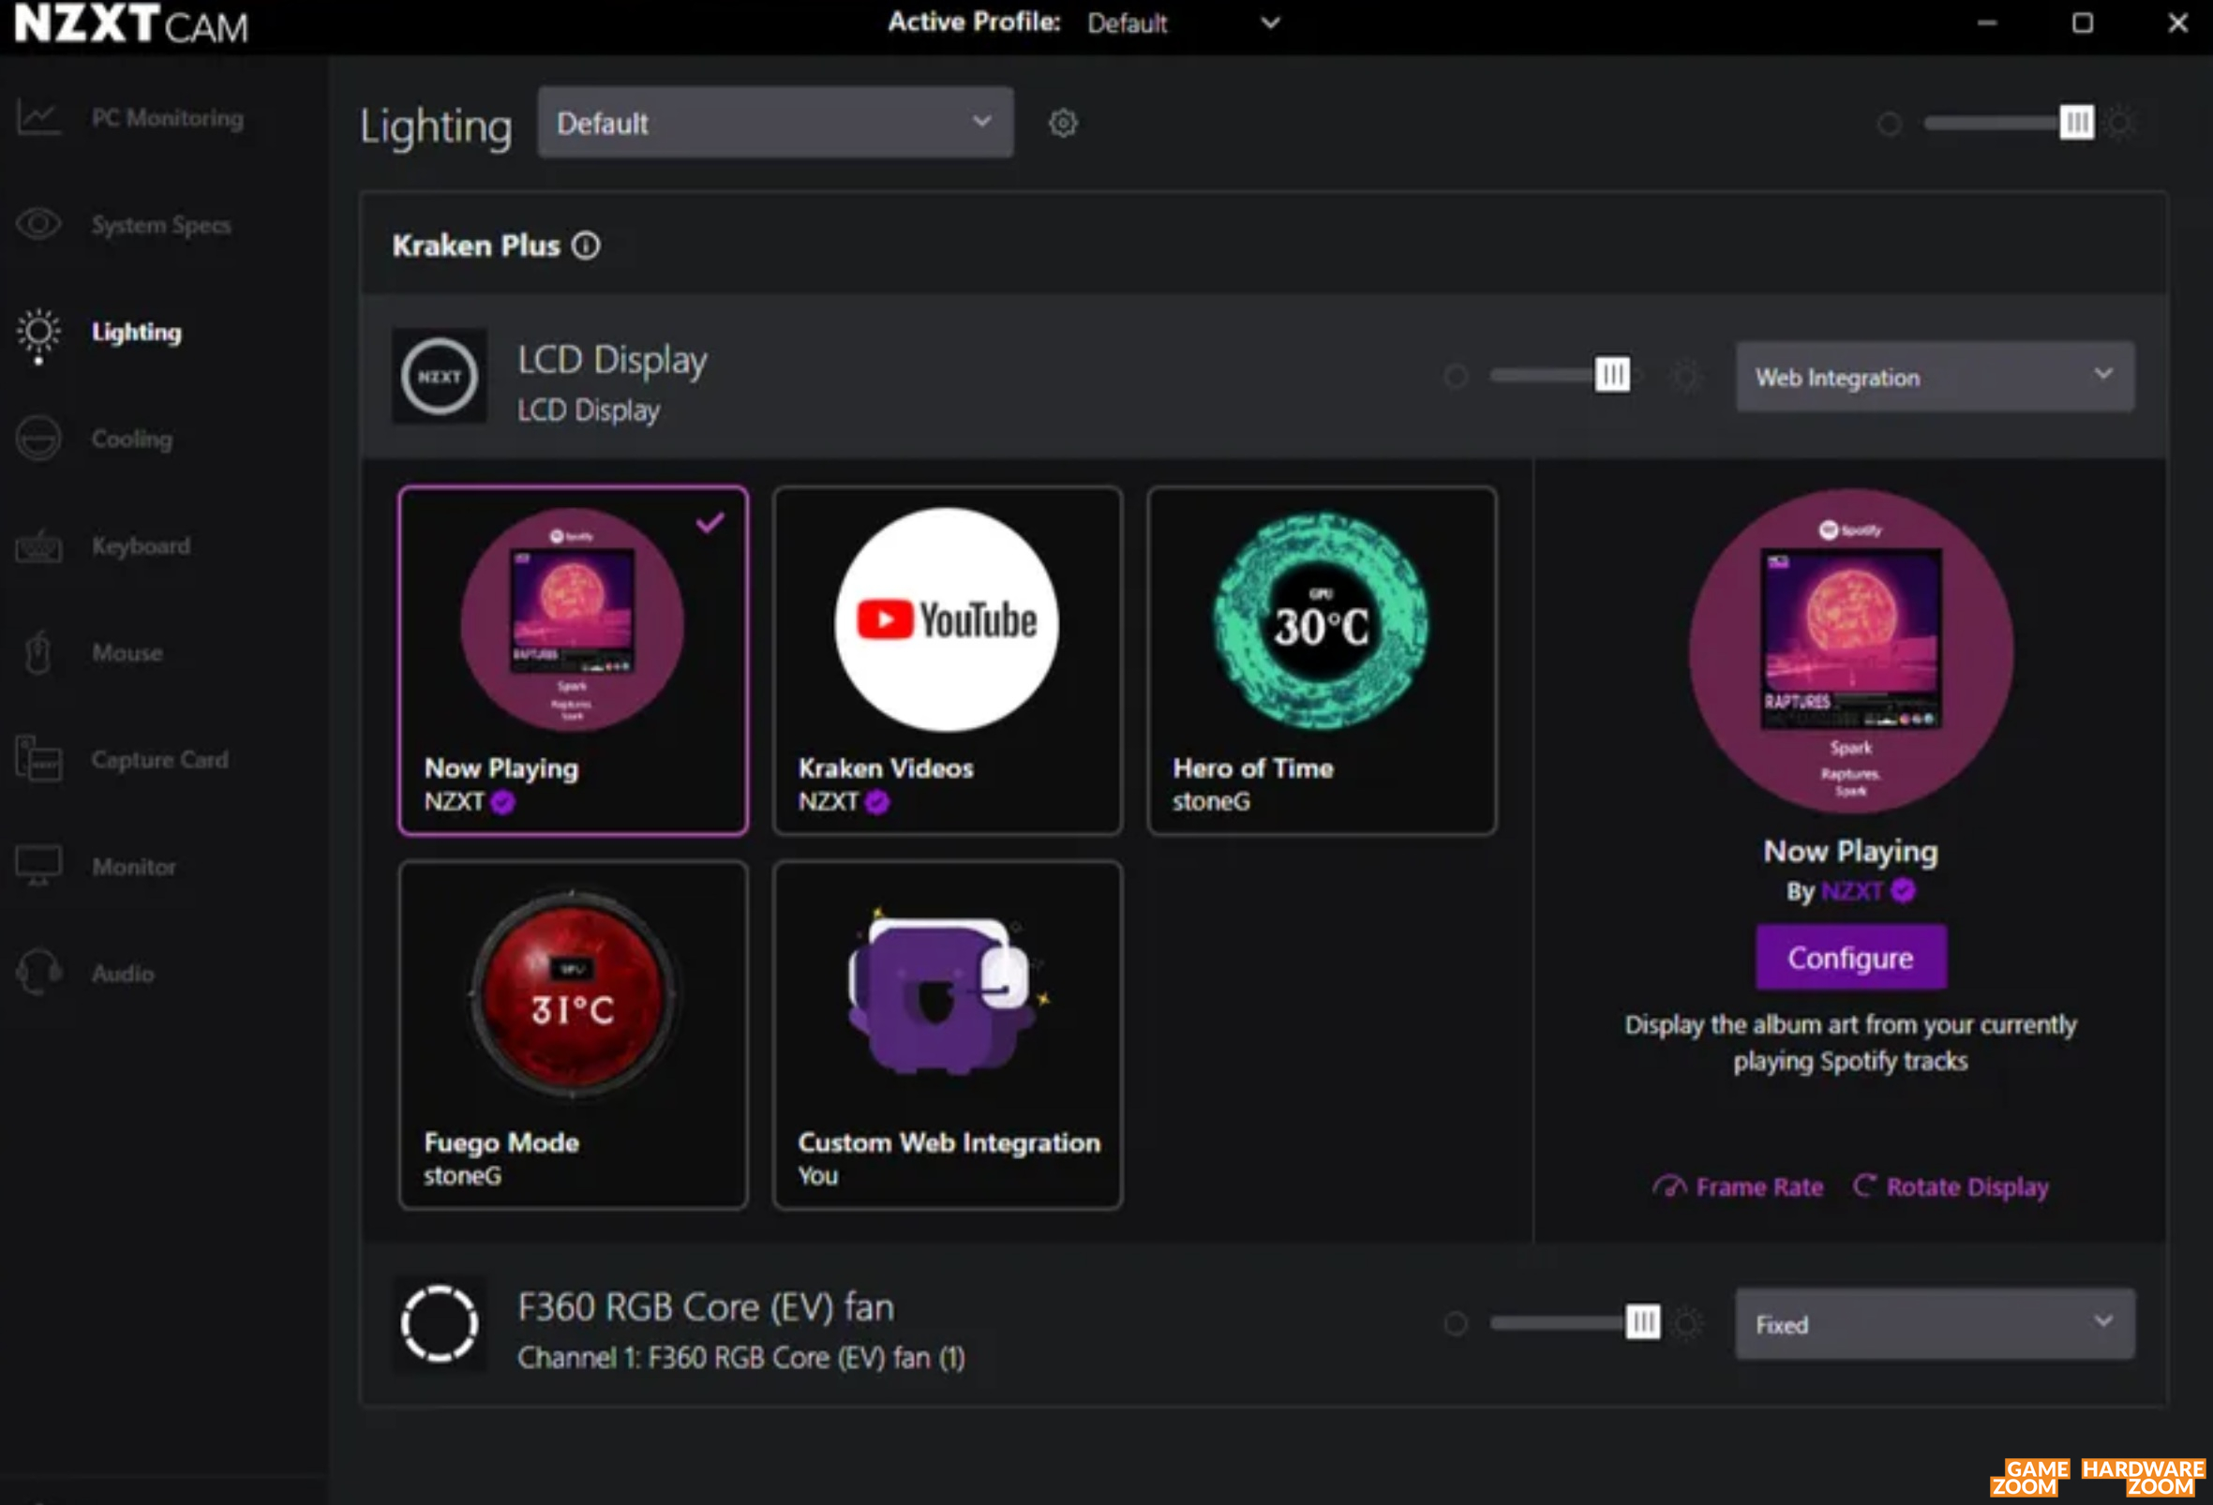Open the Capture Card section
2213x1505 pixels.
[x=160, y=760]
